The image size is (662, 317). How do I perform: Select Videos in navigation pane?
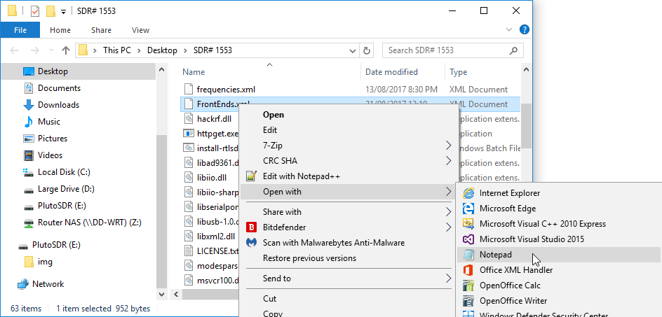(x=50, y=155)
